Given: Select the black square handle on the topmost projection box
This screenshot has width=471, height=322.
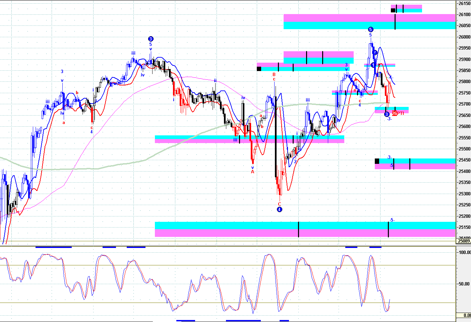Looking at the screenshot, I should (x=393, y=10).
